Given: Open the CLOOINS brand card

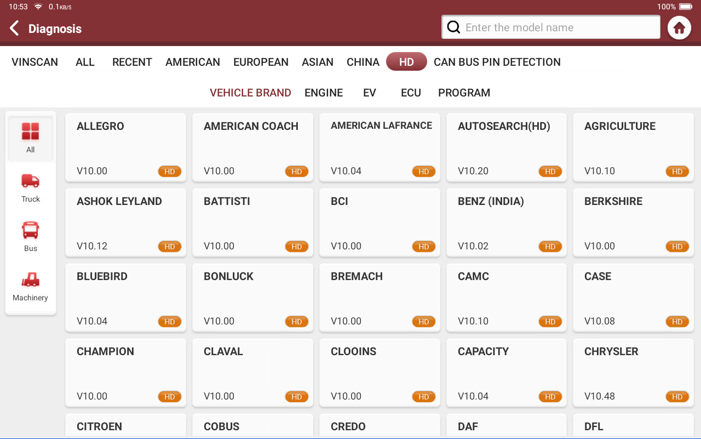Looking at the screenshot, I should pos(380,373).
